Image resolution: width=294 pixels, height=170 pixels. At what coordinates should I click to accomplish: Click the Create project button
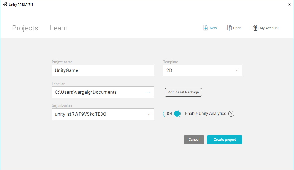tap(225, 140)
